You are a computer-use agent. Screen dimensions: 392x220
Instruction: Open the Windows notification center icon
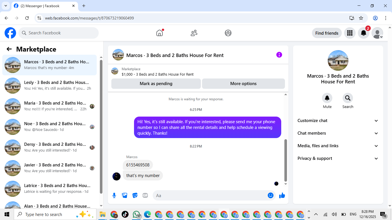(384, 214)
